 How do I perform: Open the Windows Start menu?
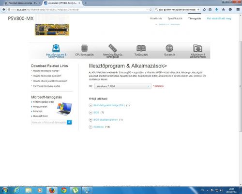(5, 190)
